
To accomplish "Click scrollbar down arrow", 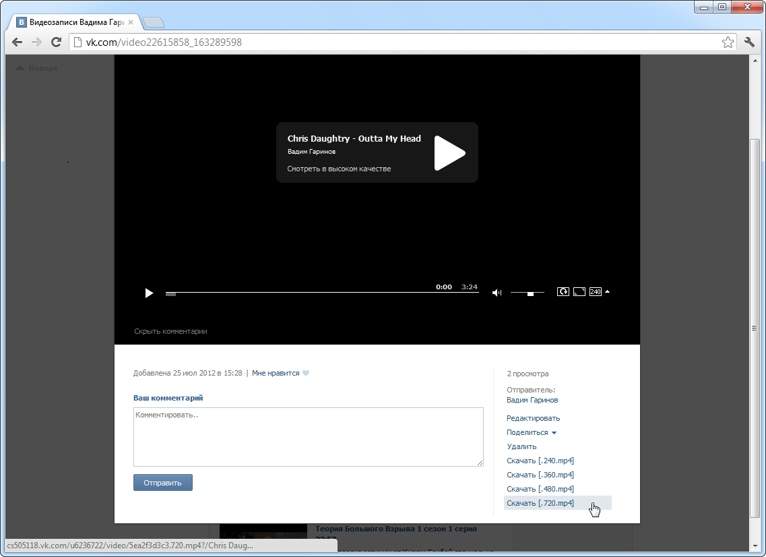I will pos(755,546).
